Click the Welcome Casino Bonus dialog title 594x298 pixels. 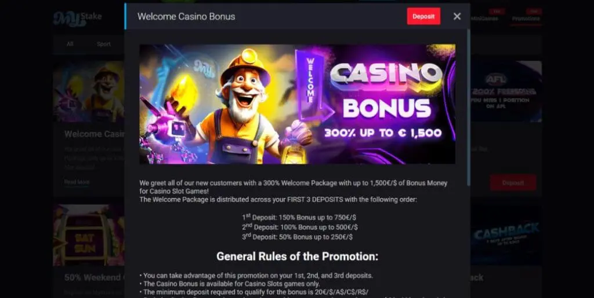tap(186, 16)
